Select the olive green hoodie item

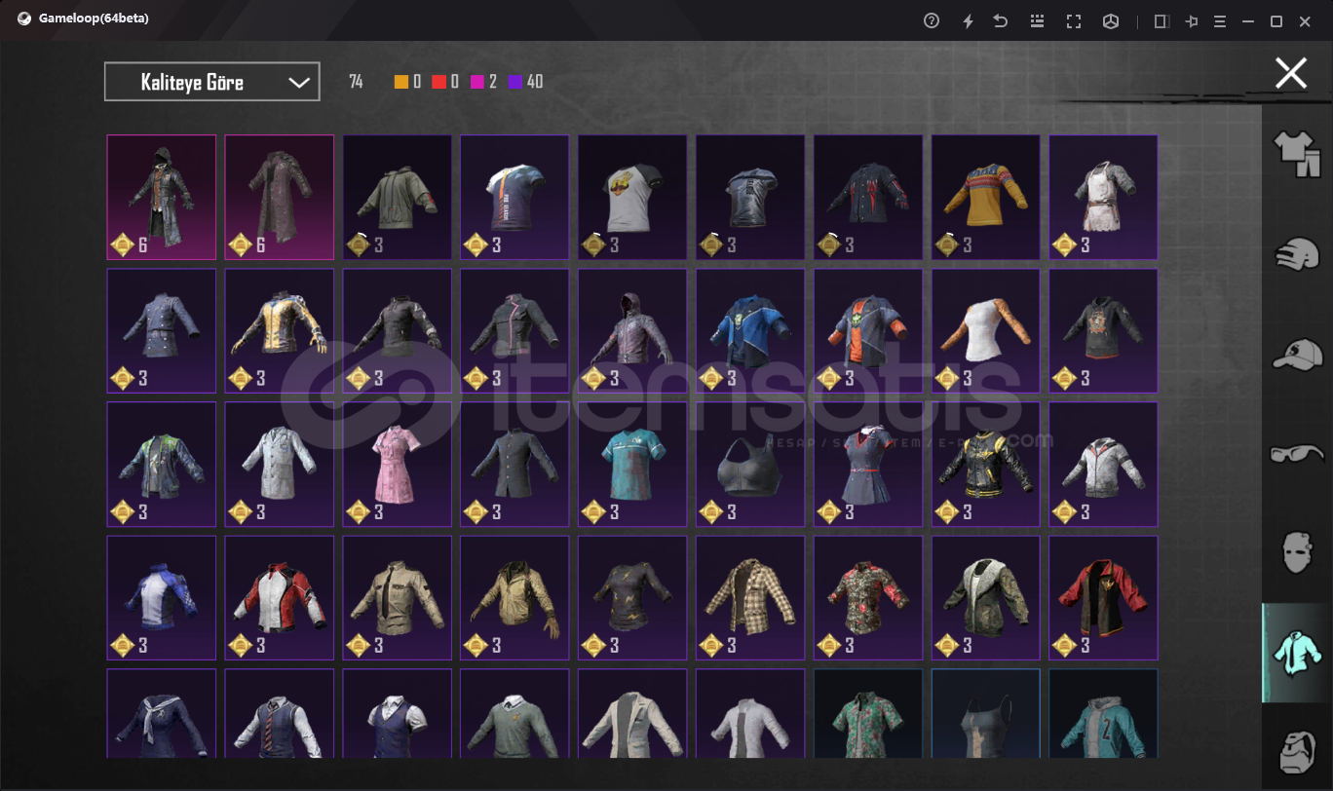pos(398,197)
